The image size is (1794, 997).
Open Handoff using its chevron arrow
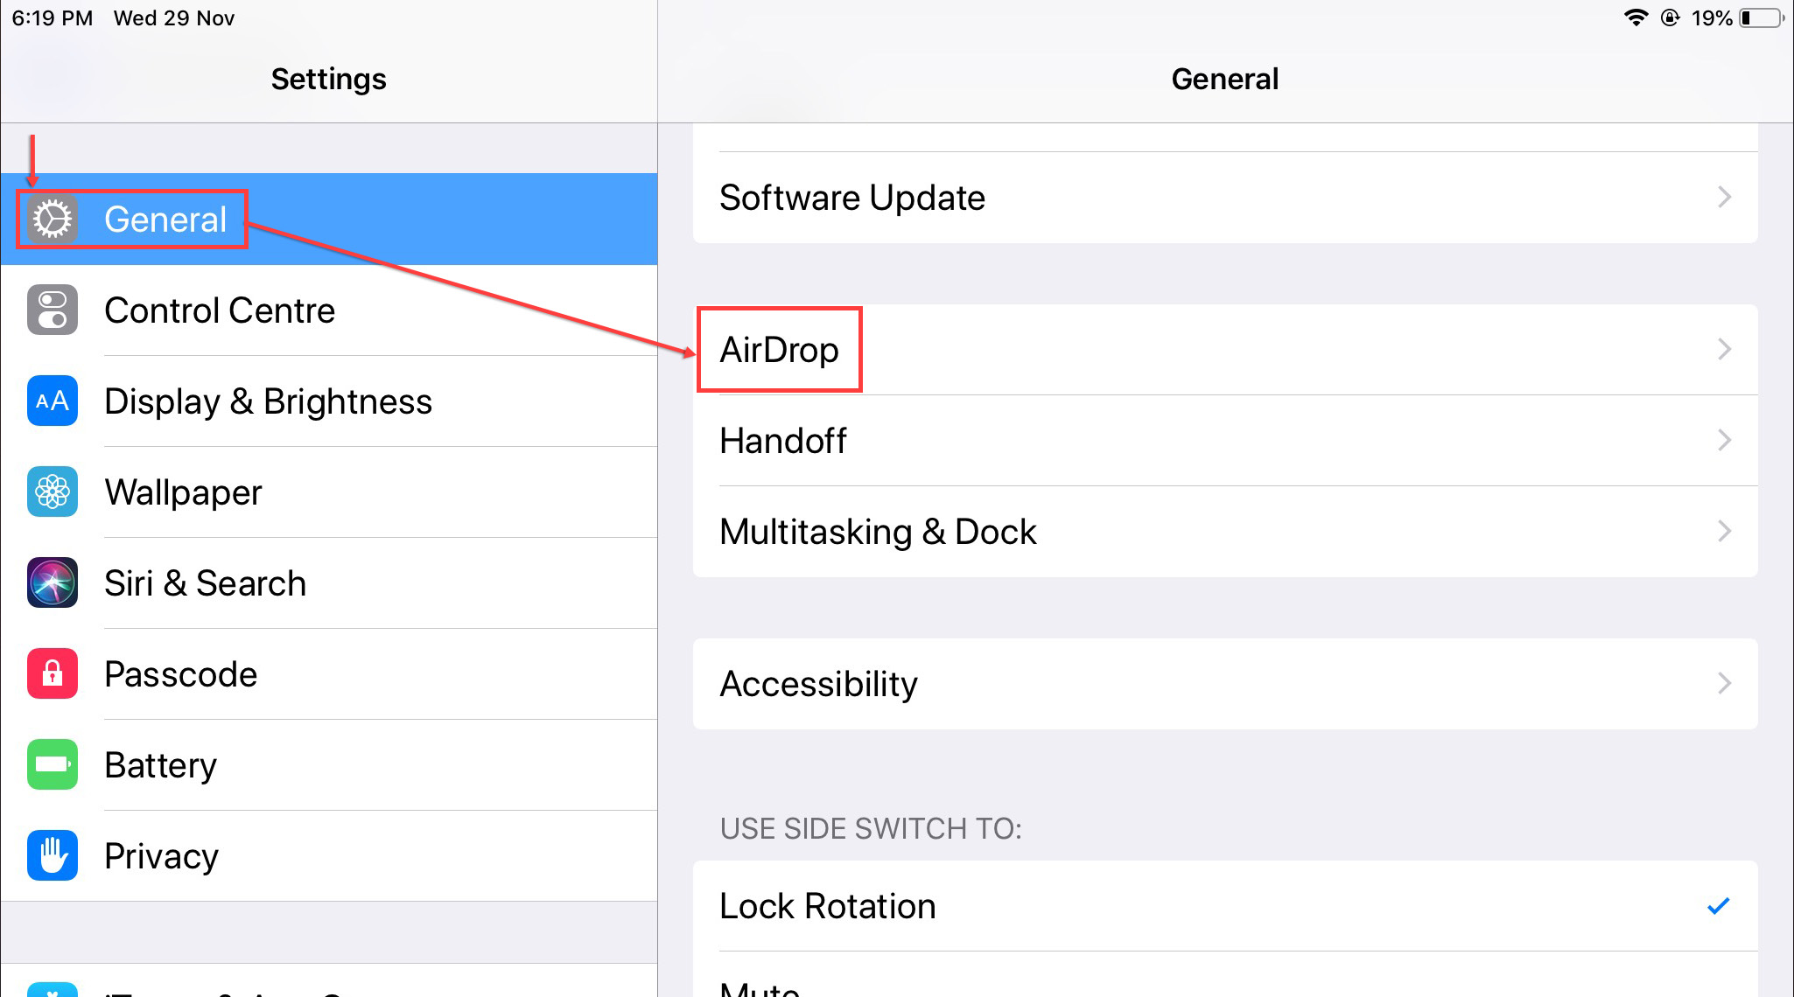point(1725,440)
